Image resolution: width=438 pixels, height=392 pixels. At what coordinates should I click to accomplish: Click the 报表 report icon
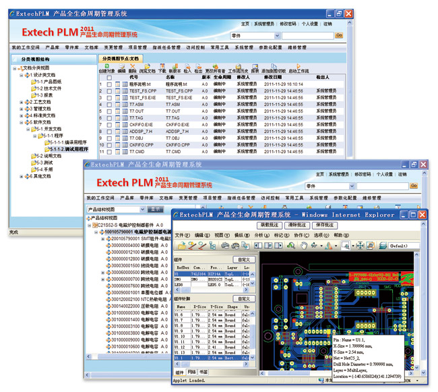point(255,66)
